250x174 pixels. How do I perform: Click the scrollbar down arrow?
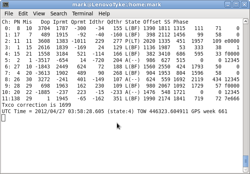point(245,169)
